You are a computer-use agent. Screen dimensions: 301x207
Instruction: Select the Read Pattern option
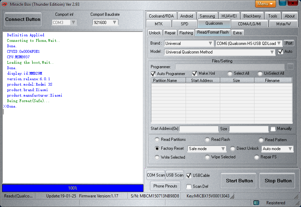point(261,140)
